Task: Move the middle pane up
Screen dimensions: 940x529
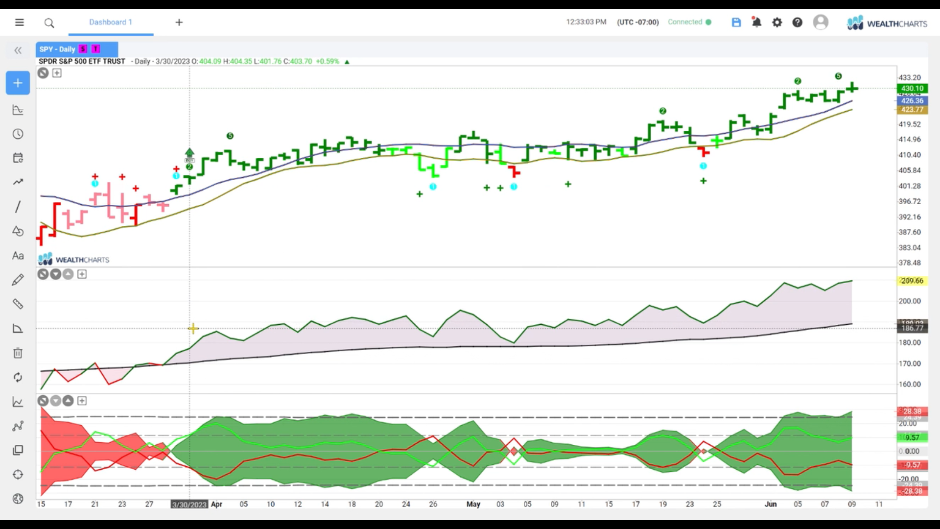Action: (68, 274)
